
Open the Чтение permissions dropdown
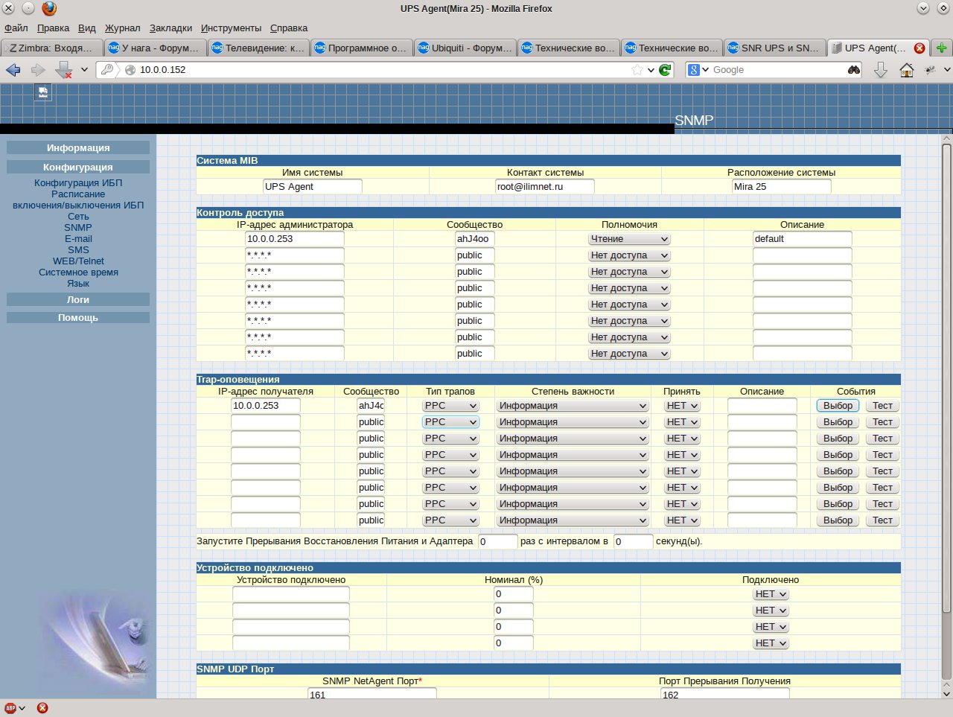(629, 239)
